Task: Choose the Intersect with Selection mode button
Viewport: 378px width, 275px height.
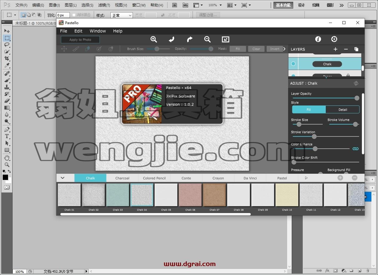Action: click(x=39, y=15)
